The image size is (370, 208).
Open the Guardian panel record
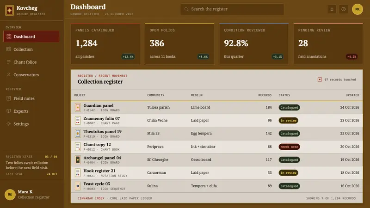tap(216, 107)
